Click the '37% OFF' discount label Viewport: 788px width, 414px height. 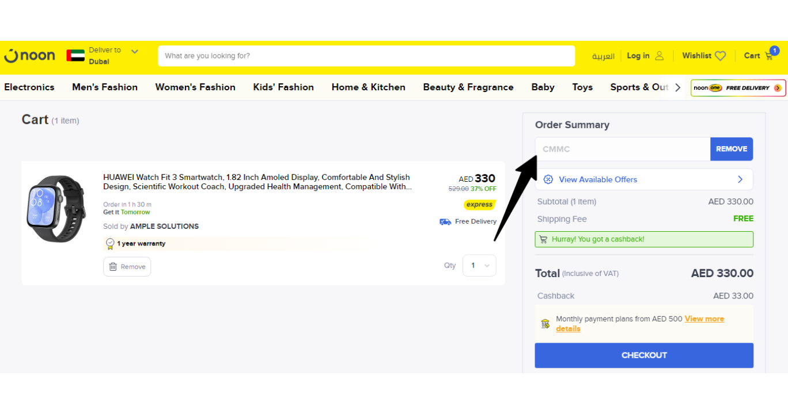click(x=483, y=189)
